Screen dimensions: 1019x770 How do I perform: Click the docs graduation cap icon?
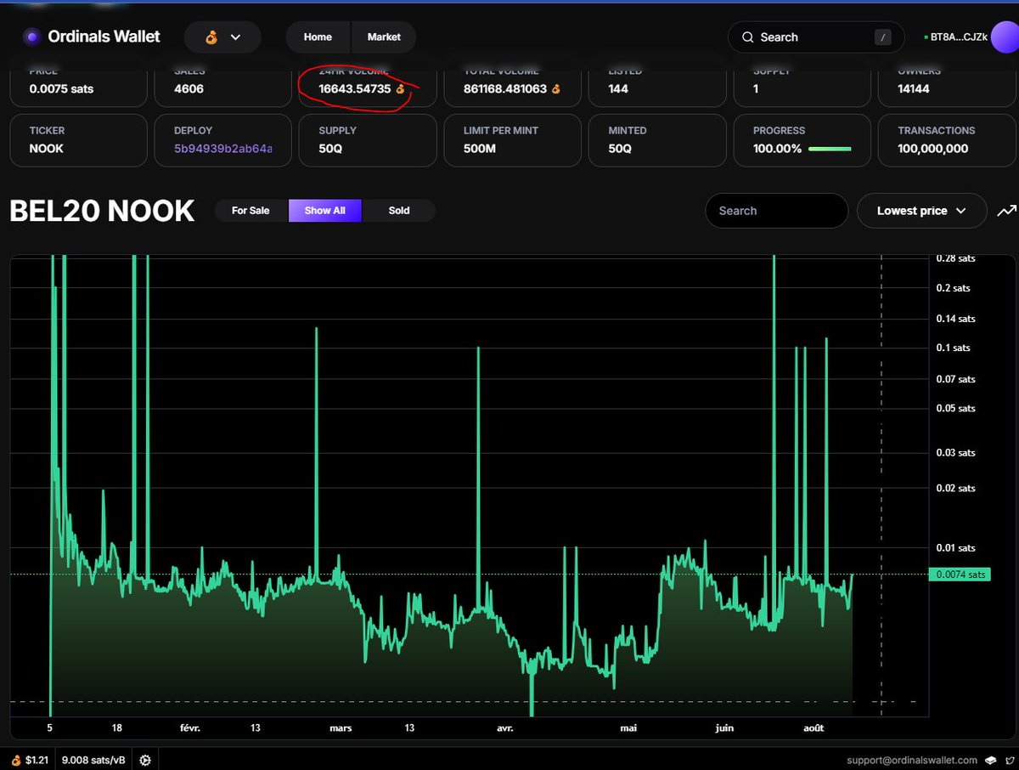[x=991, y=760]
